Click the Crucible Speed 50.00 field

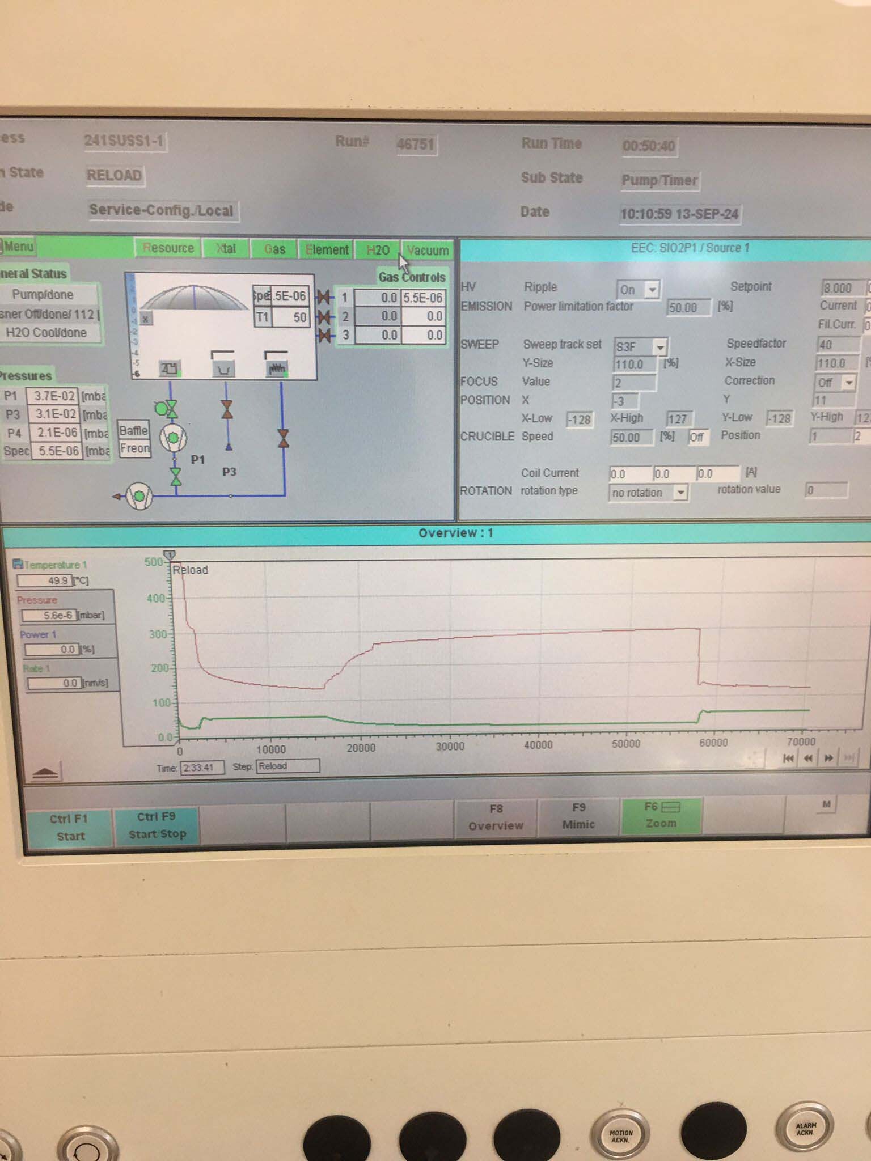[x=632, y=438]
